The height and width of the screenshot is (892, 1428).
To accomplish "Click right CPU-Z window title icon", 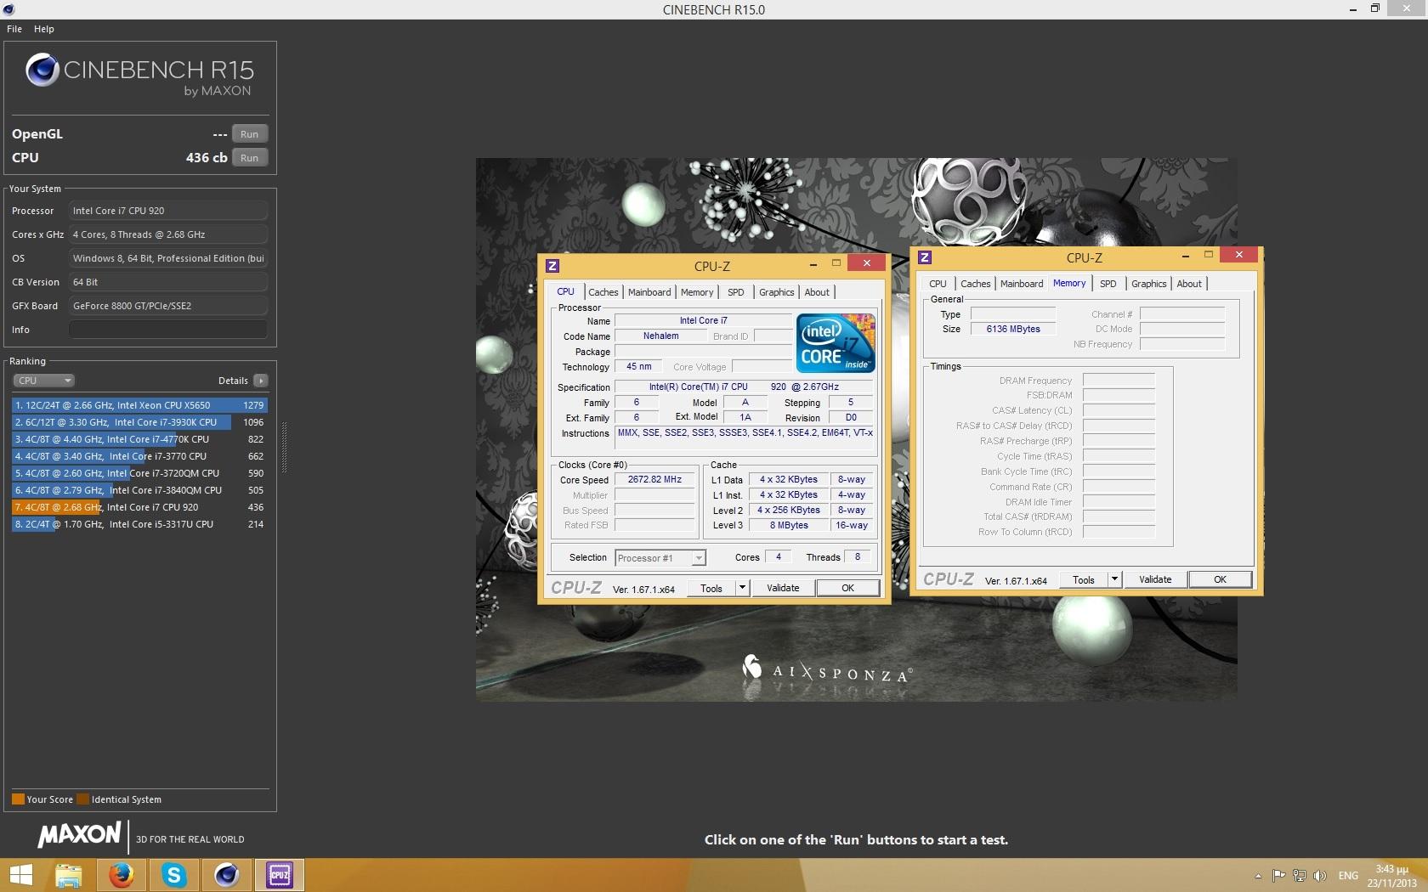I will (x=925, y=257).
